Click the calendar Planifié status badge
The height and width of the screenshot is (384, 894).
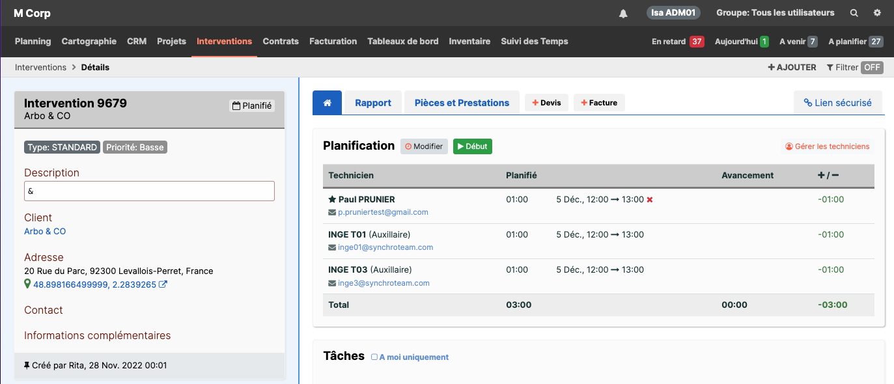click(x=252, y=105)
